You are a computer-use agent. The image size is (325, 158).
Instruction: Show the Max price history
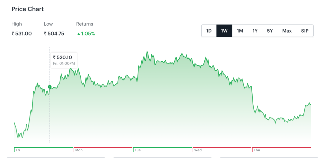287,31
